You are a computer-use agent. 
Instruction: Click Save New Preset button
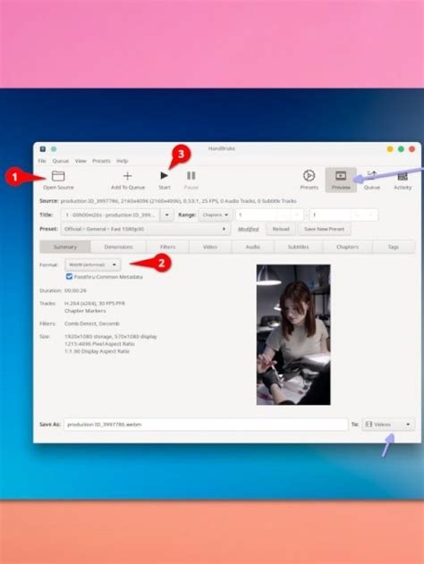325,229
